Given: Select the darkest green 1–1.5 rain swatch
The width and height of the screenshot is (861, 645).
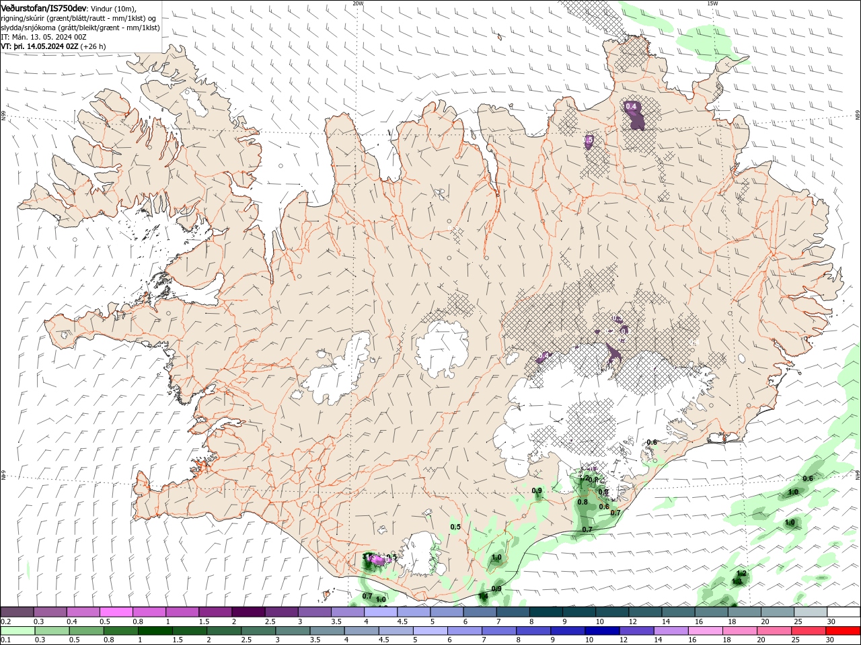Looking at the screenshot, I should [155, 631].
